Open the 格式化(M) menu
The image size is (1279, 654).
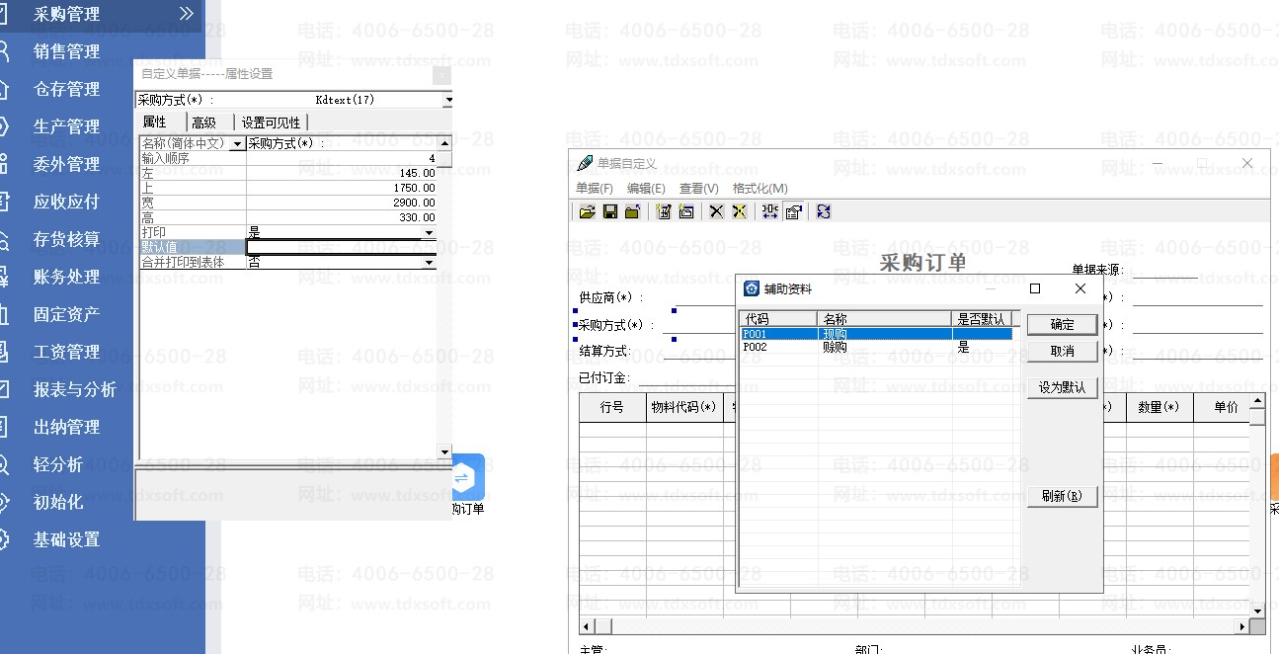759,188
